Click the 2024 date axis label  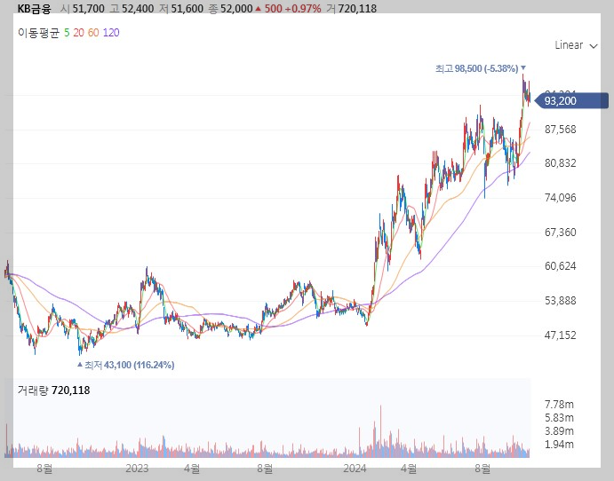tap(355, 468)
